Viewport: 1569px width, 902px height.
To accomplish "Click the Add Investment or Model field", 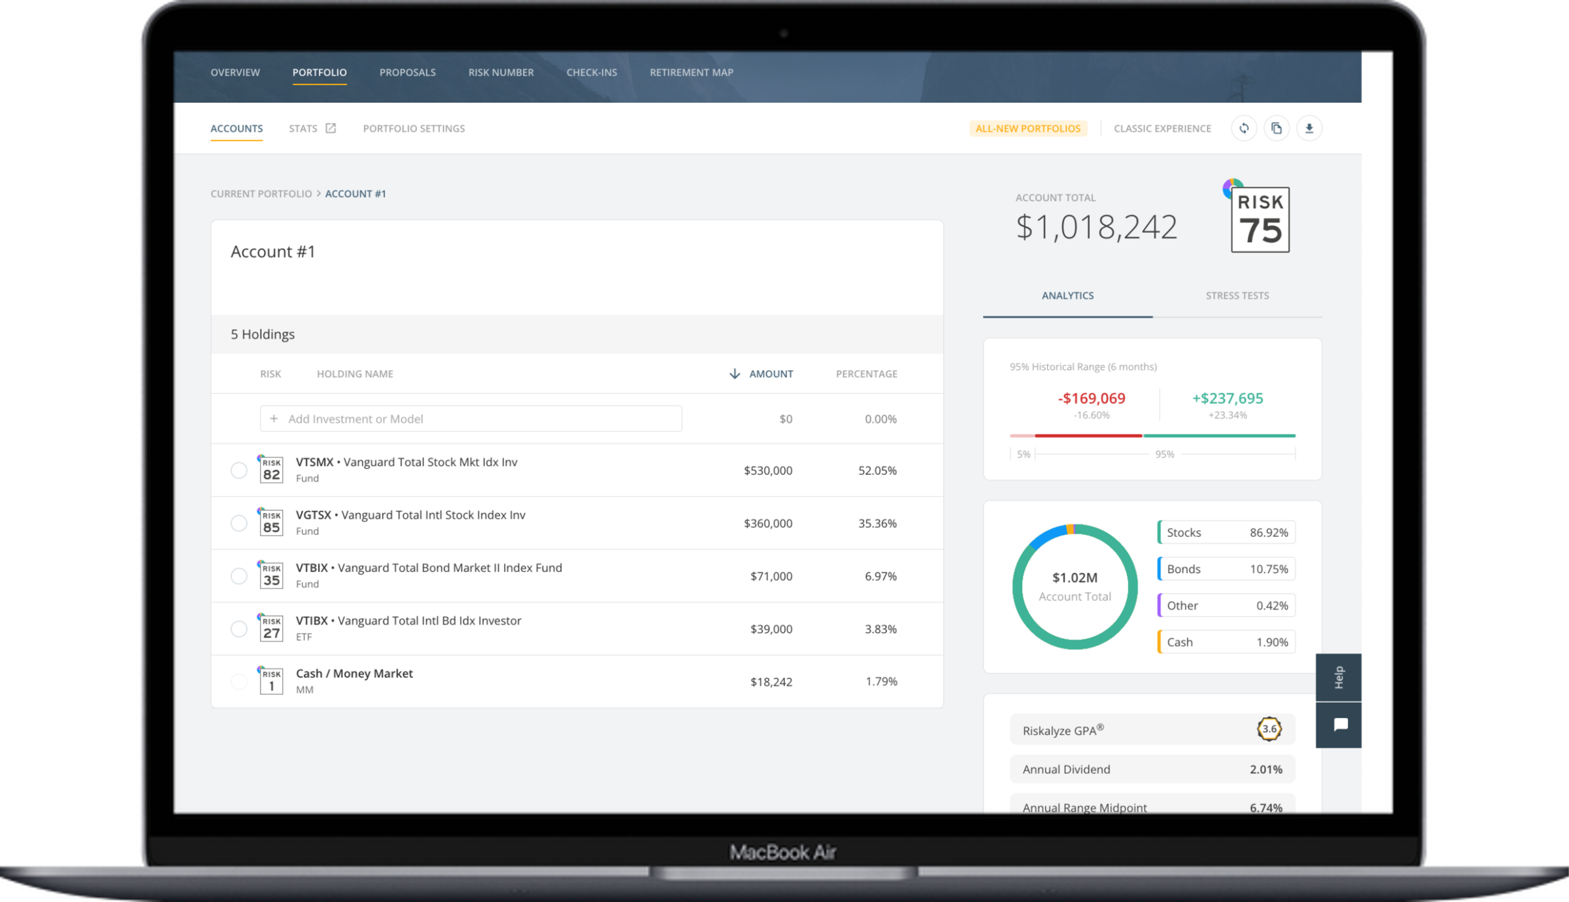I will click(470, 419).
